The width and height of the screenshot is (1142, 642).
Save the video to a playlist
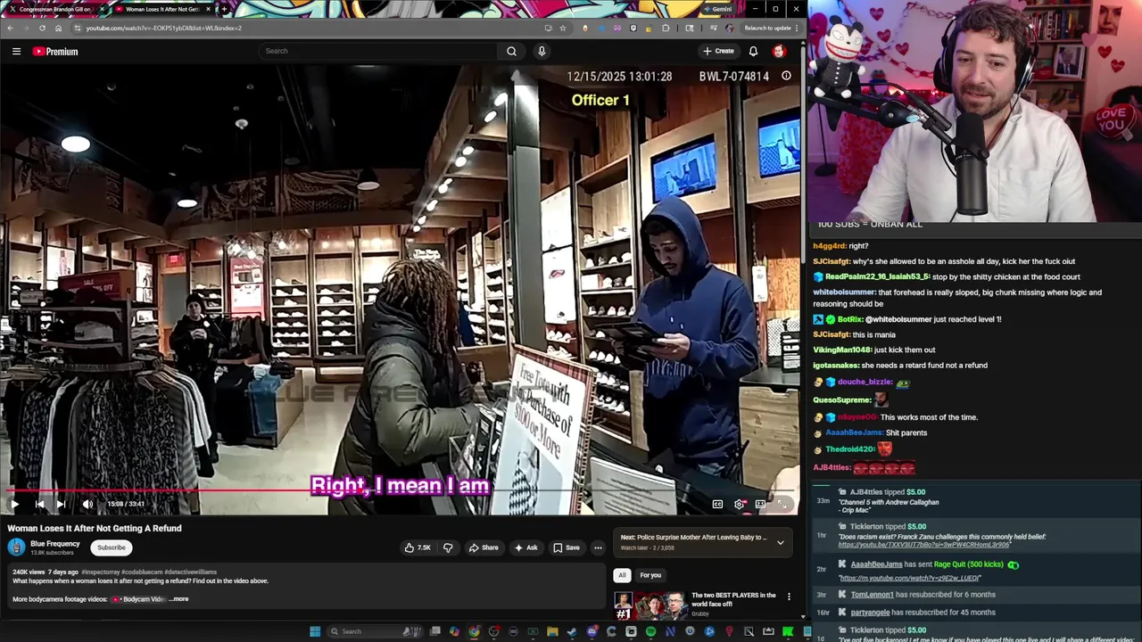567,547
